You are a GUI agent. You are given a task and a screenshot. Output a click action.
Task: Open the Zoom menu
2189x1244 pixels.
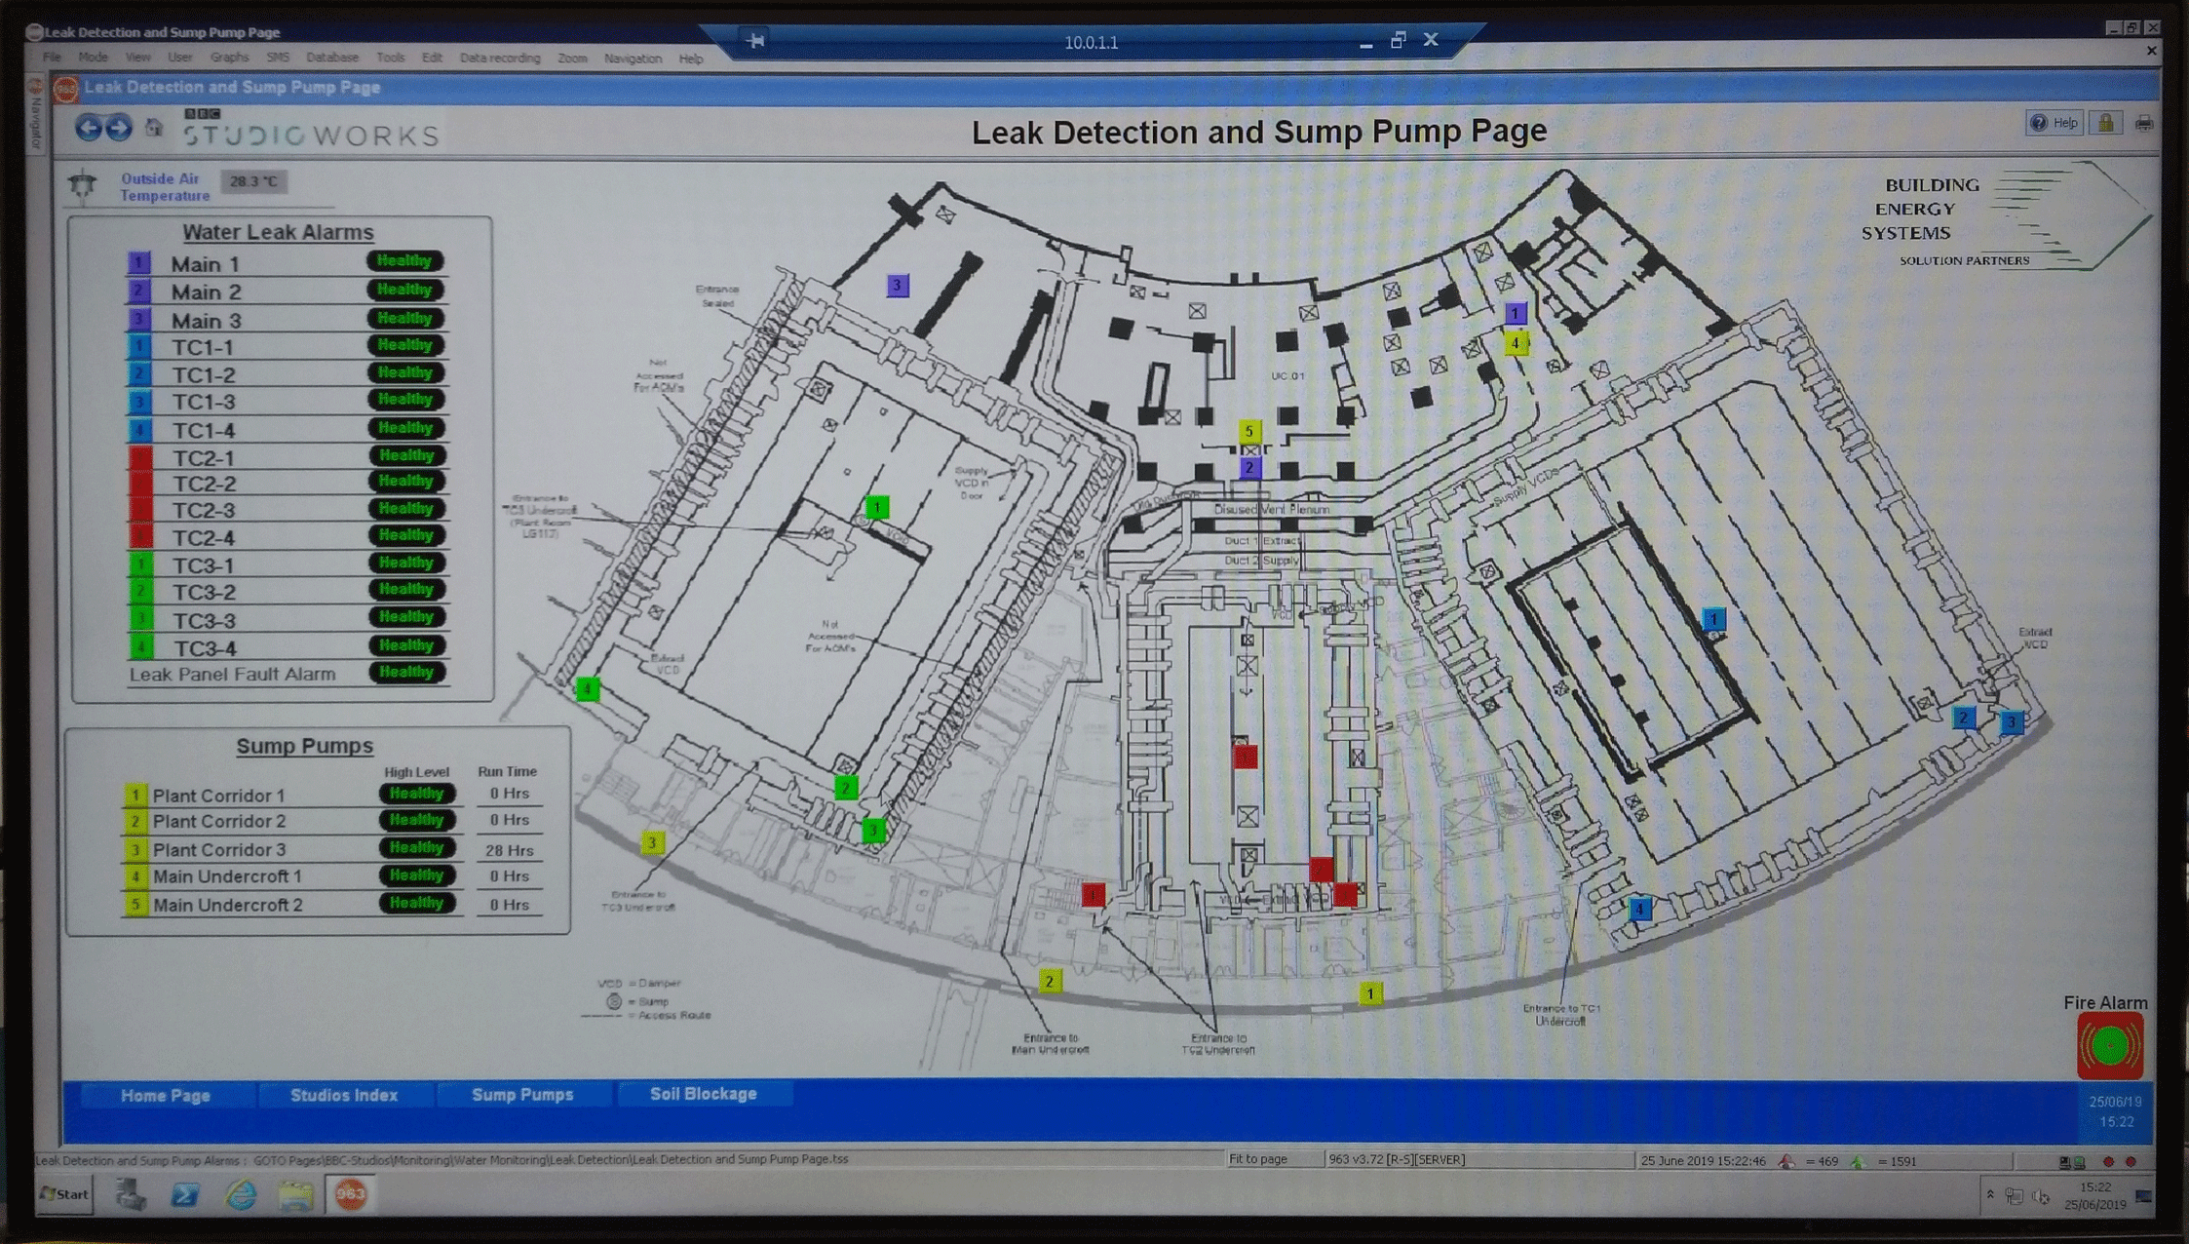point(572,58)
